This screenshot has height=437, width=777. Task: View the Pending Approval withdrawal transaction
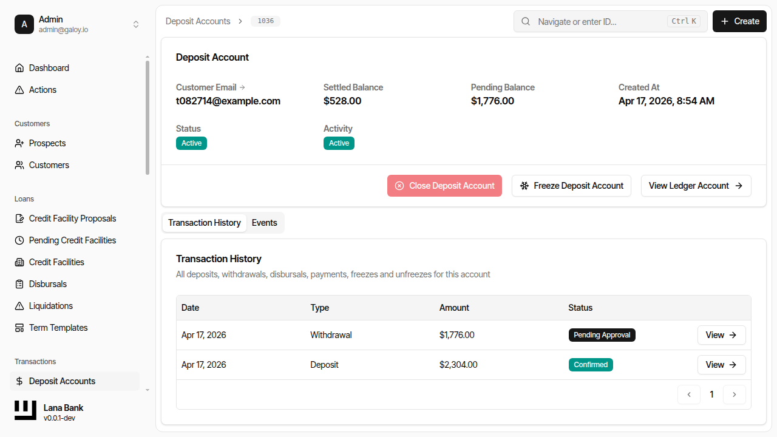721,334
